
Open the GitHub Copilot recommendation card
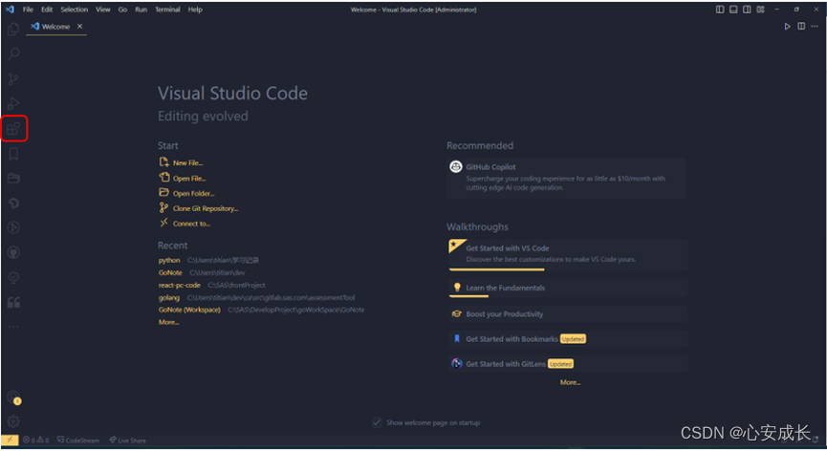tap(566, 178)
